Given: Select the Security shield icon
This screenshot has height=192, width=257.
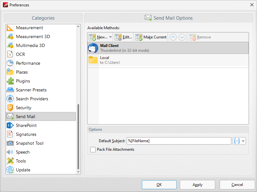Looking at the screenshot, I should click(10, 108).
